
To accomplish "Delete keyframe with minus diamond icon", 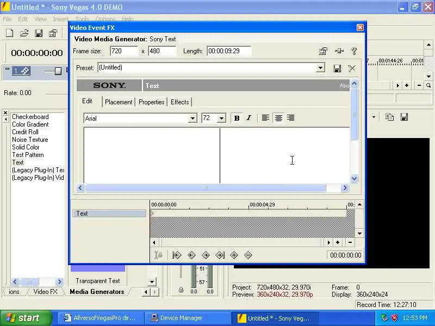I will 248,255.
